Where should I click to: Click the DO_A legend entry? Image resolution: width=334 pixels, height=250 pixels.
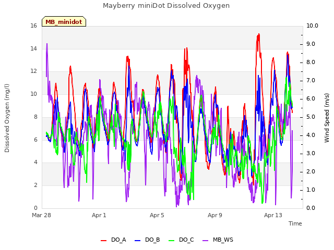pyautogui.click(x=114, y=240)
